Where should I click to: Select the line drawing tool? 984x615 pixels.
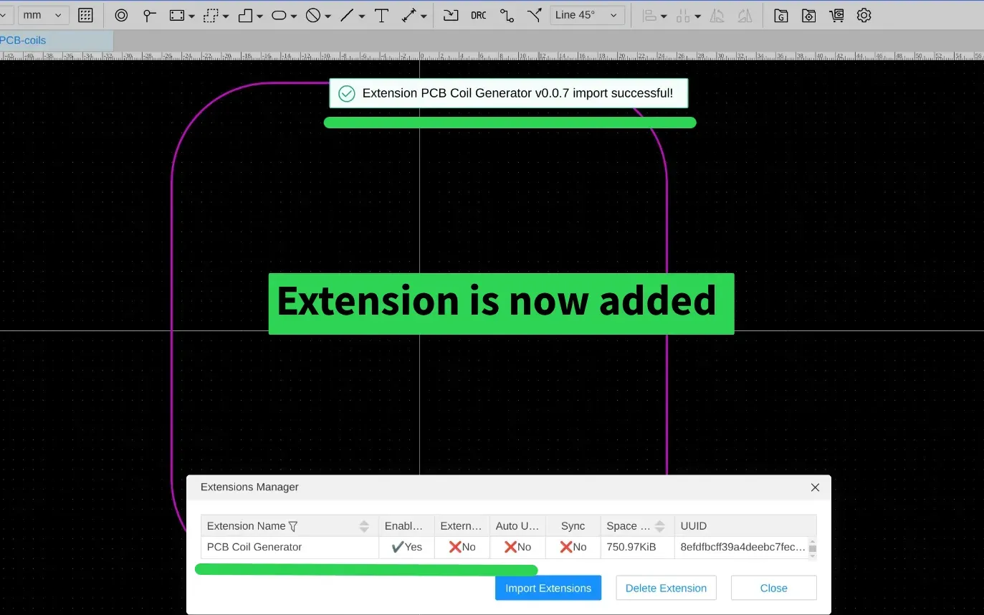click(x=347, y=15)
